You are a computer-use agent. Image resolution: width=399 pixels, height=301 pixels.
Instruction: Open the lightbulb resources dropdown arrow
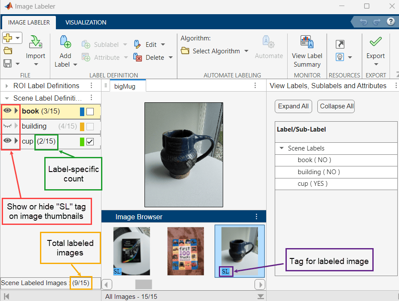click(350, 58)
